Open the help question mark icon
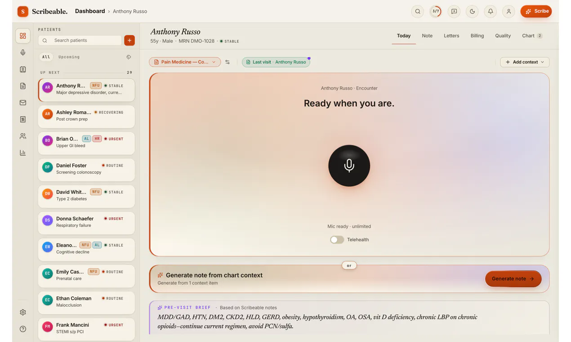 pos(23,329)
